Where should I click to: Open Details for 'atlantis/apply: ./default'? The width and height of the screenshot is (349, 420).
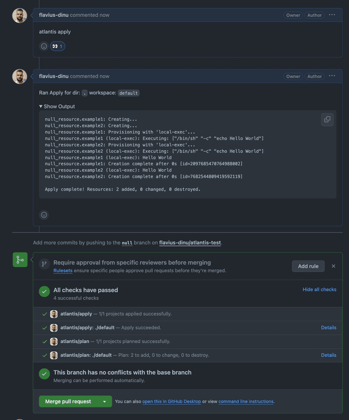click(329, 328)
